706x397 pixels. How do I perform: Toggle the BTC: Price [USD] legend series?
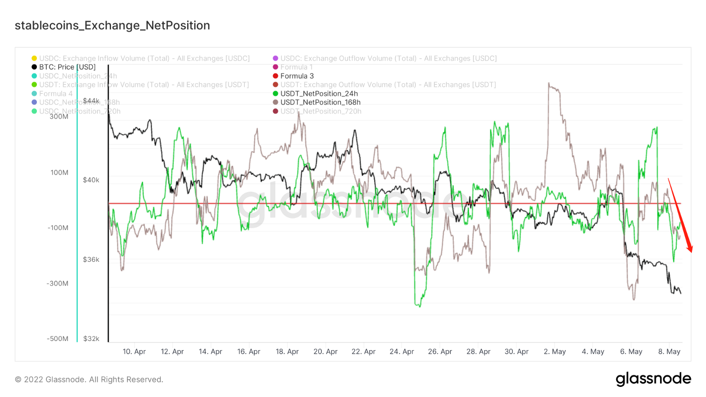(67, 67)
